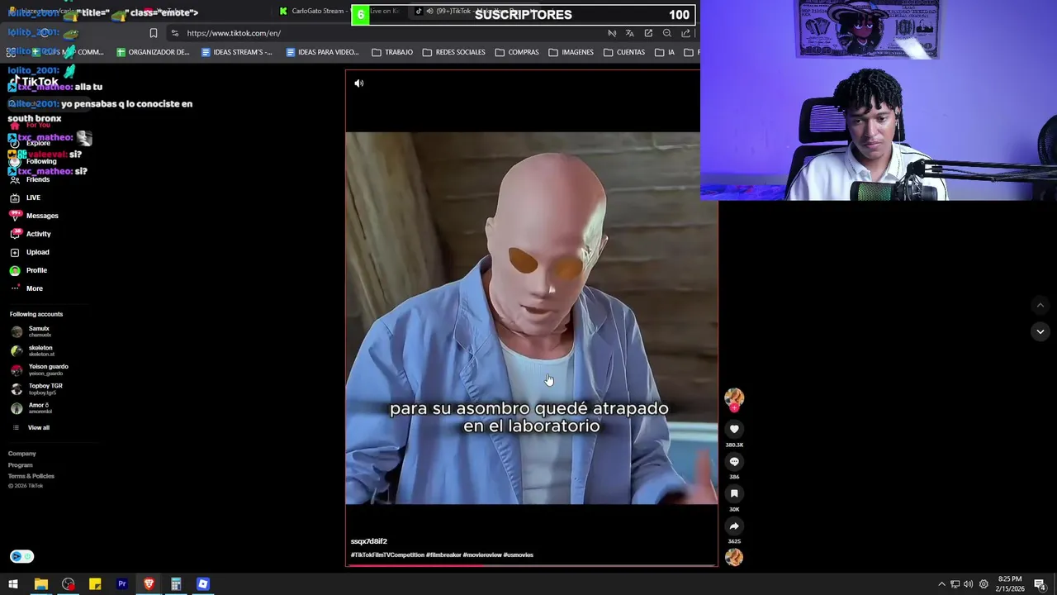Click share icon in browser address bar

coord(685,33)
